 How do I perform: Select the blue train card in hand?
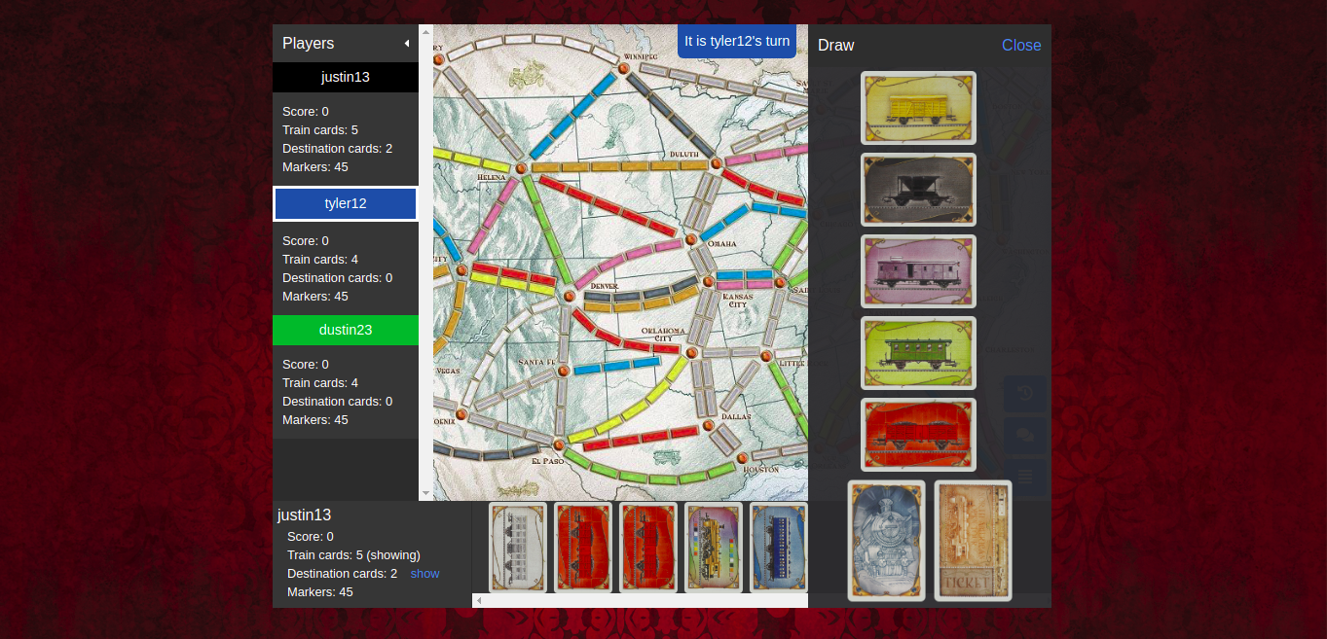pos(778,547)
